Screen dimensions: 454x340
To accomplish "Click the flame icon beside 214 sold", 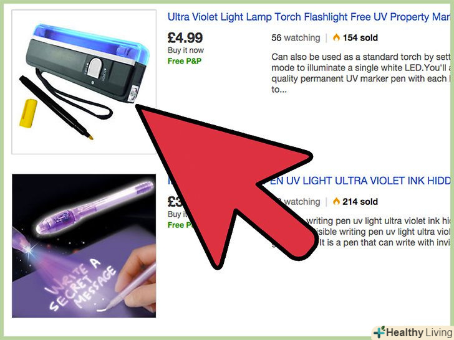I will (336, 201).
